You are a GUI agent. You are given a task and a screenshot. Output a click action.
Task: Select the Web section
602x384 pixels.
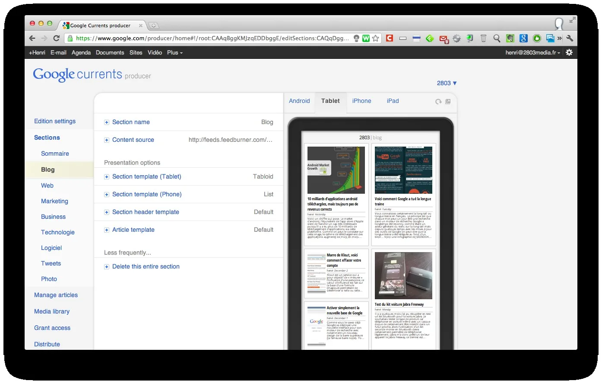47,186
